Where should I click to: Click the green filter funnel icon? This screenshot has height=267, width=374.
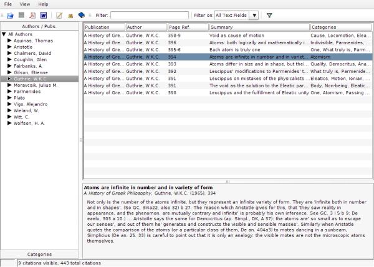(x=269, y=15)
